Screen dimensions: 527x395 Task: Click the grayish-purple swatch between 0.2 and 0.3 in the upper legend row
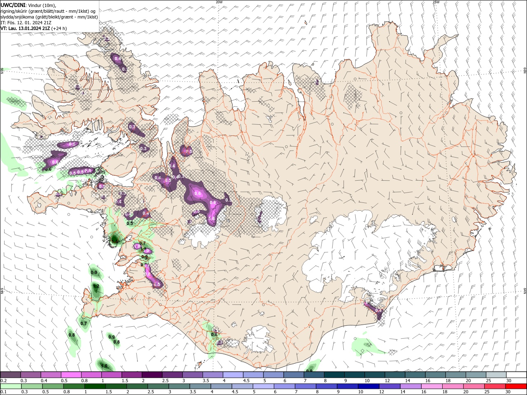click(x=10, y=375)
